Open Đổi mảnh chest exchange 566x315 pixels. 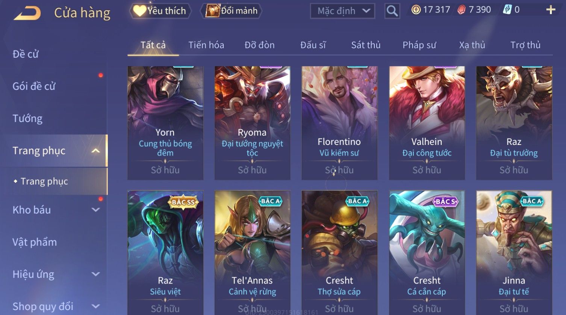(x=232, y=11)
